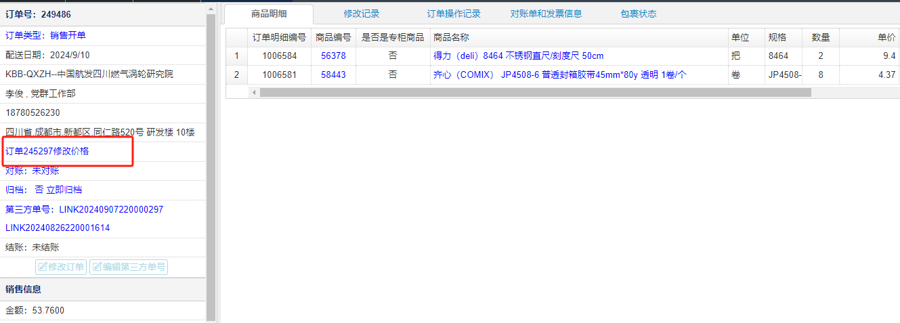Click the 金额: 53.7600 row
Image resolution: width=900 pixels, height=323 pixels.
(103, 310)
